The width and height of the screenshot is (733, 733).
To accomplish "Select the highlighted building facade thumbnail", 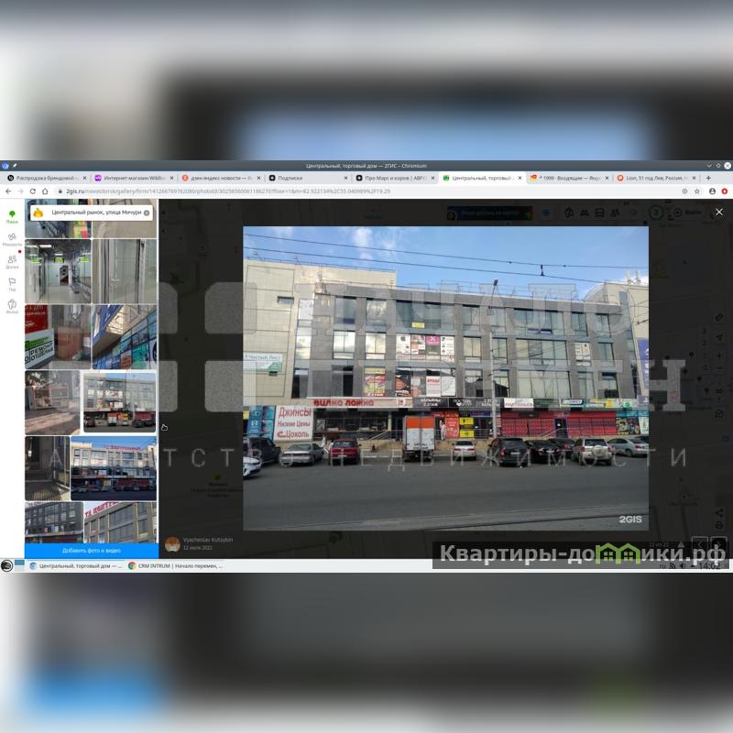I will tap(119, 401).
